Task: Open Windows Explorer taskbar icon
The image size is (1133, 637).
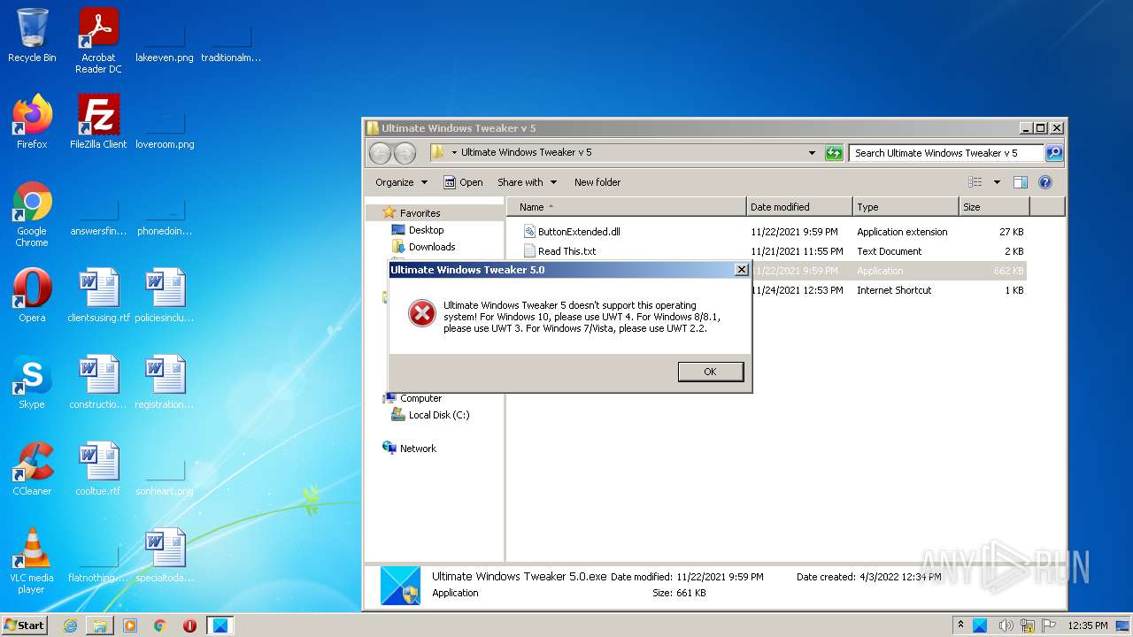Action: tap(100, 625)
